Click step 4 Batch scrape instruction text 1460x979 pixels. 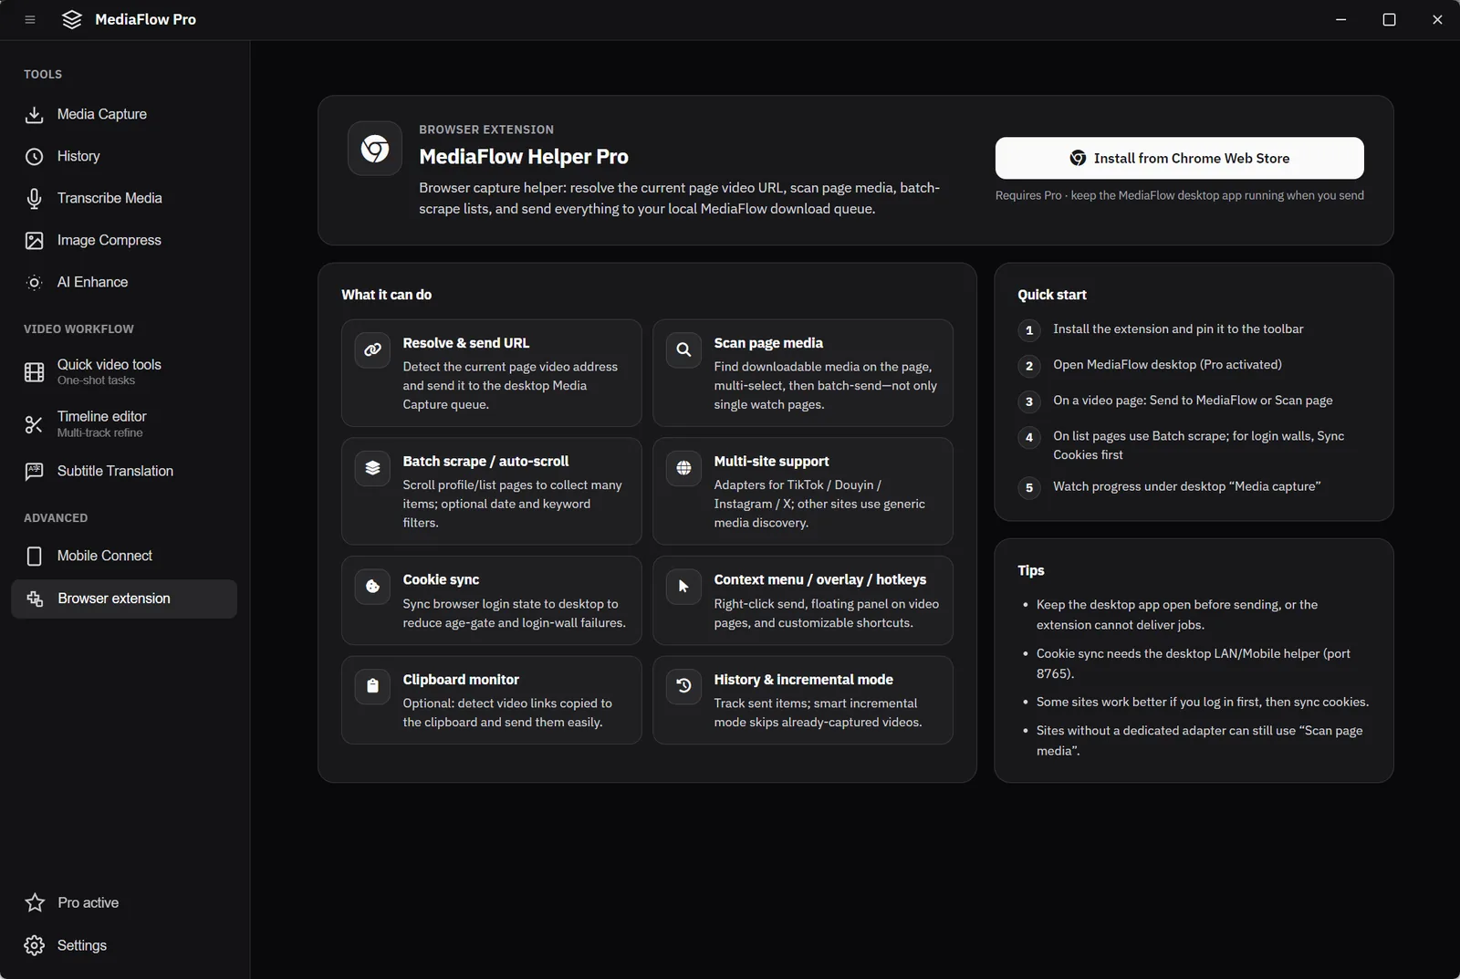click(x=1199, y=445)
